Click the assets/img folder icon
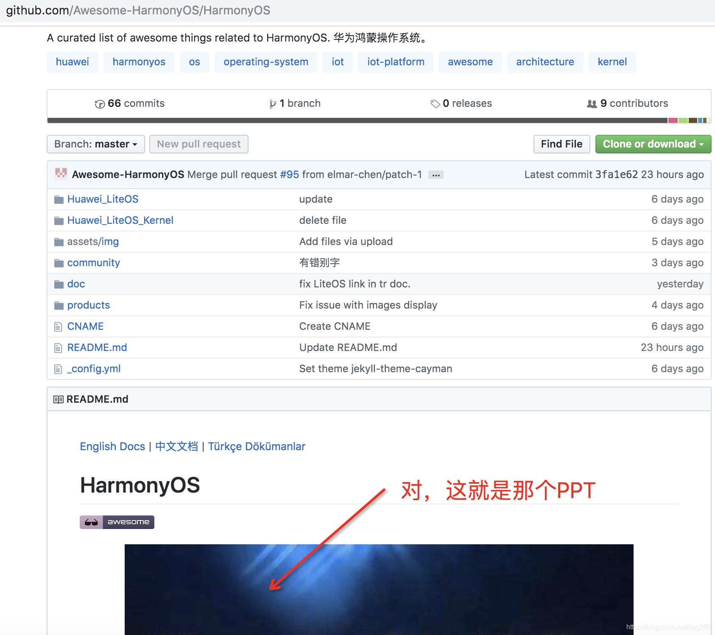The width and height of the screenshot is (715, 635). tap(59, 242)
